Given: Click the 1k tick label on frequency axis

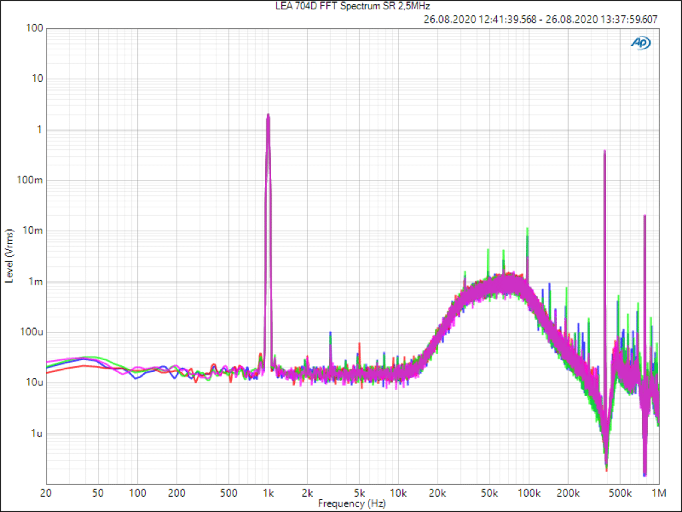Looking at the screenshot, I should pyautogui.click(x=268, y=493).
